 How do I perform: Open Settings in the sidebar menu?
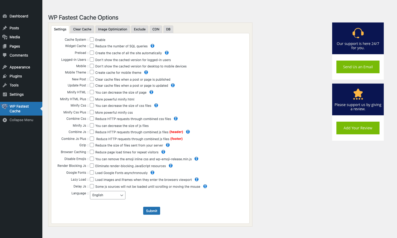point(21,94)
